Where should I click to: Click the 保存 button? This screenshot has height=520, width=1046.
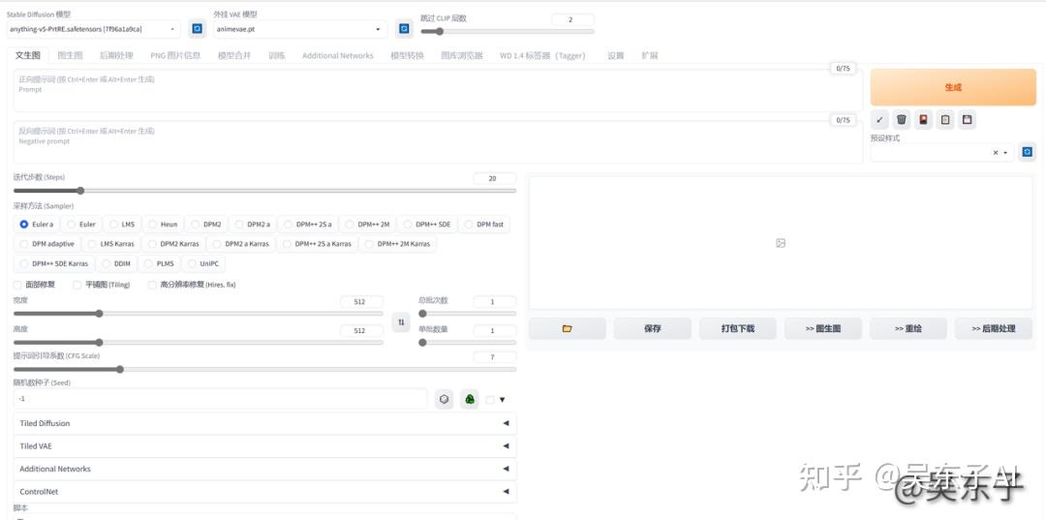[653, 328]
